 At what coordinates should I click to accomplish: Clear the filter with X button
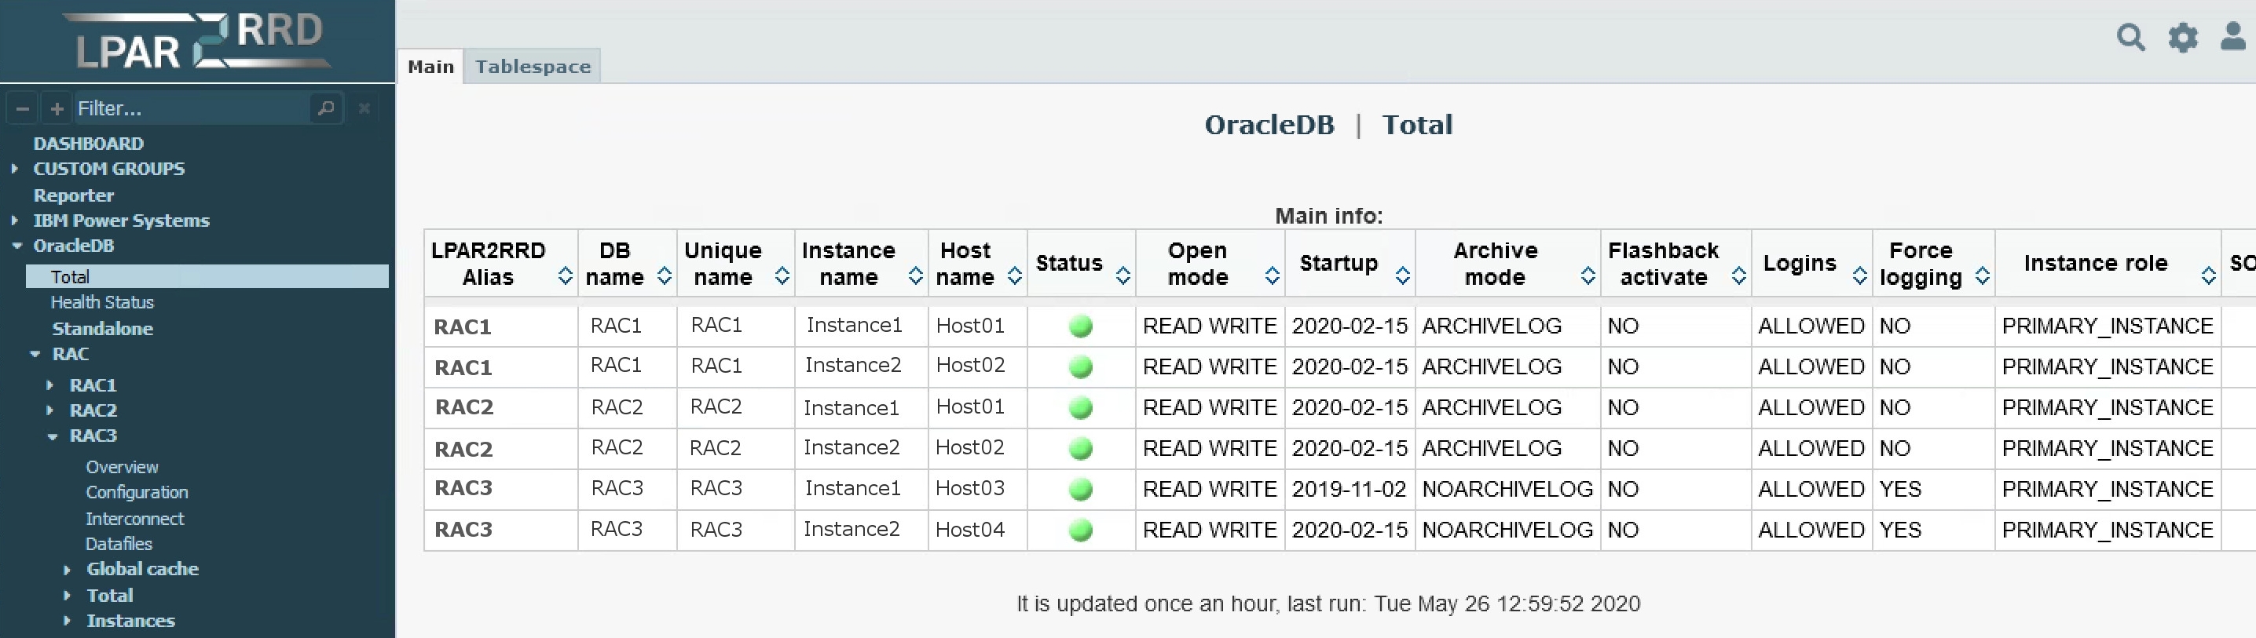[364, 108]
